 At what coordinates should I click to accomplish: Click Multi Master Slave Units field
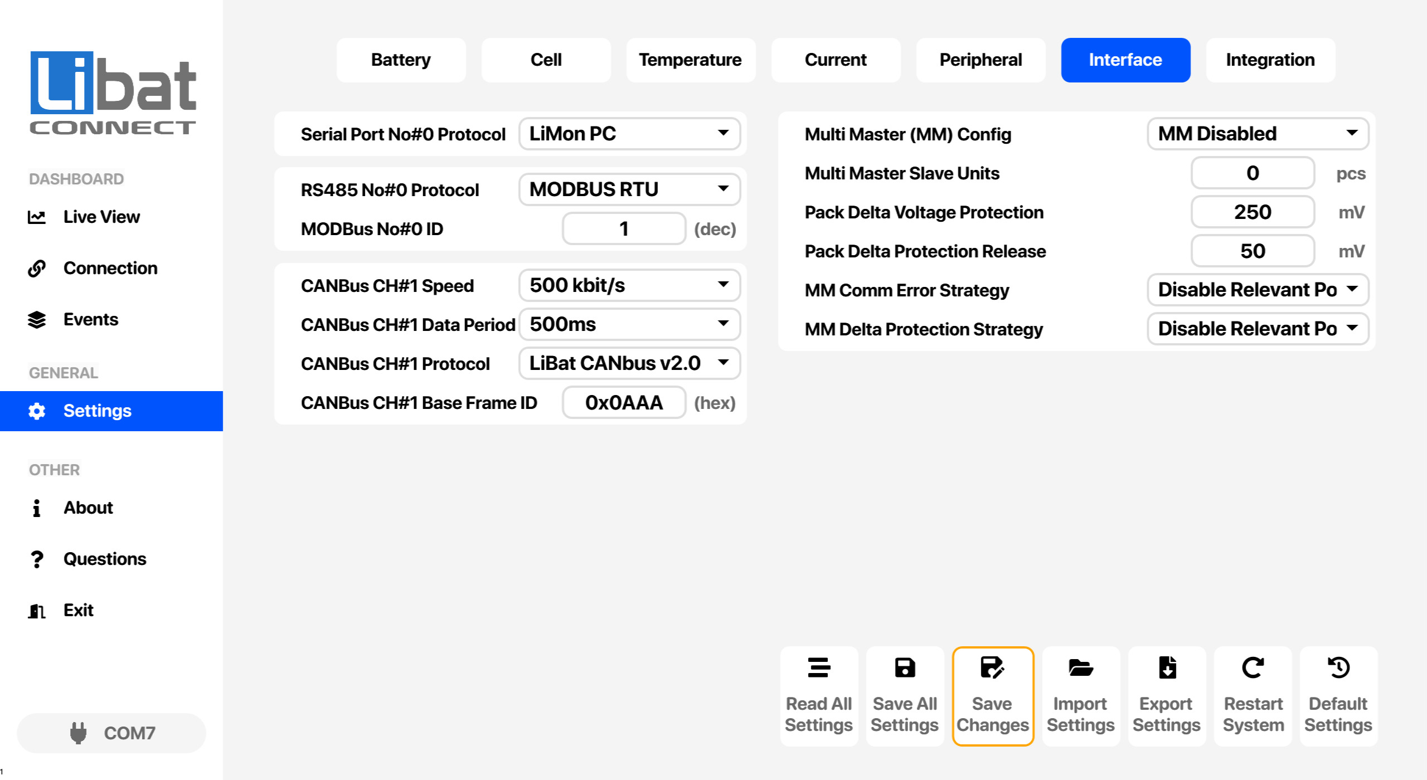(x=1253, y=173)
